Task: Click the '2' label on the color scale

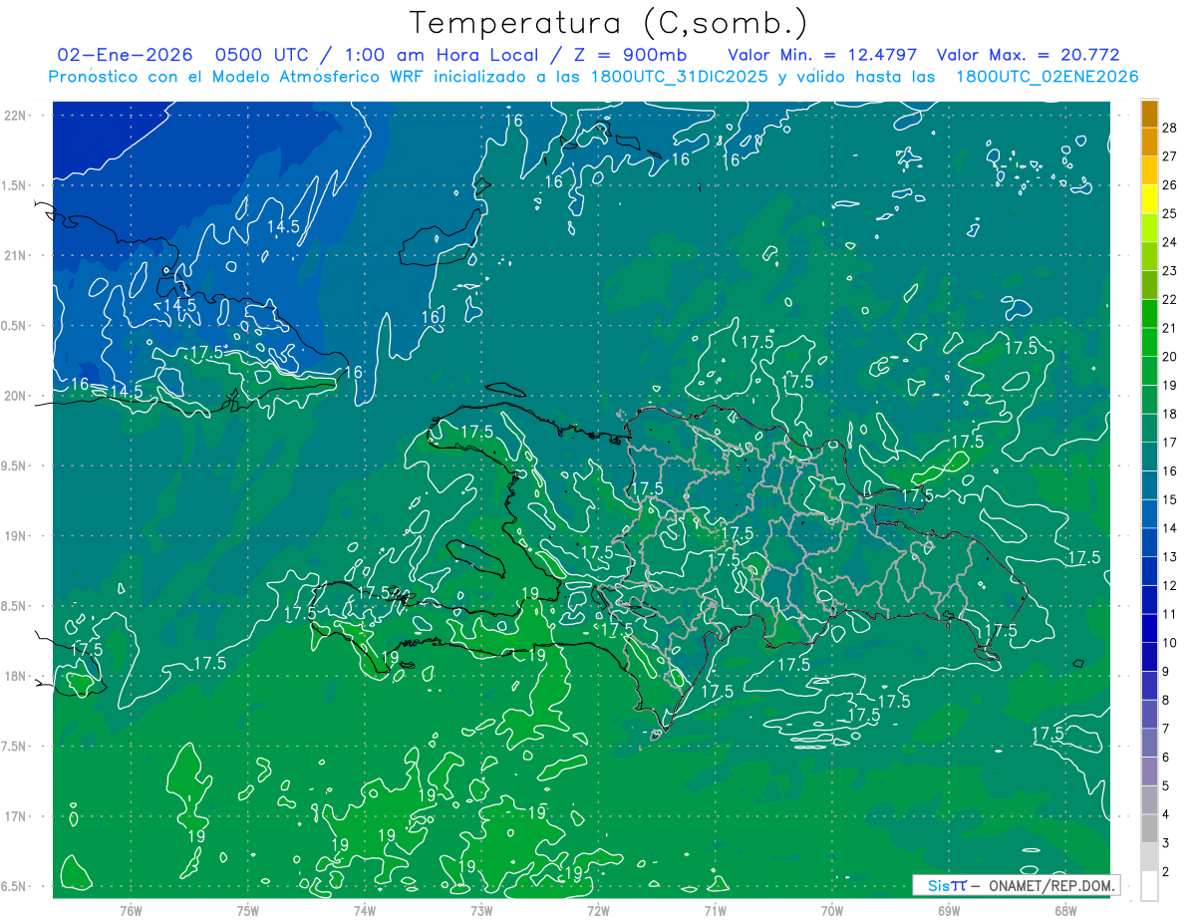Action: tap(1166, 872)
